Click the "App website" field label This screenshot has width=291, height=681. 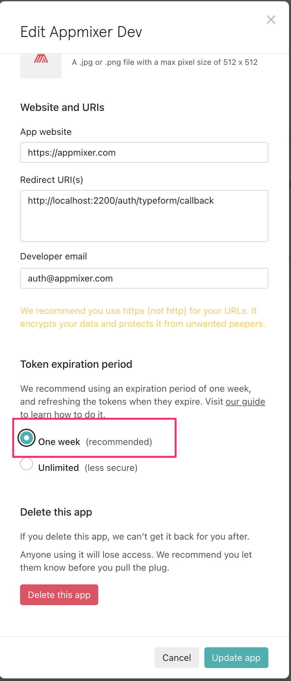pyautogui.click(x=46, y=132)
